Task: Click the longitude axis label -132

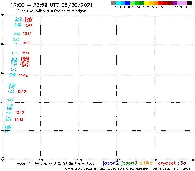Action: [x=40, y=160]
